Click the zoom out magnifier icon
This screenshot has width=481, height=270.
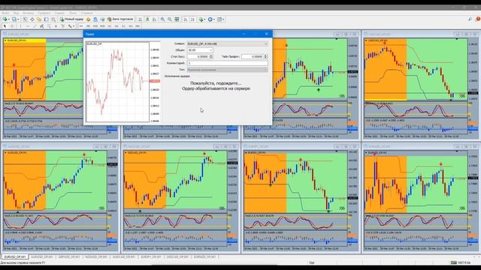pos(169,19)
